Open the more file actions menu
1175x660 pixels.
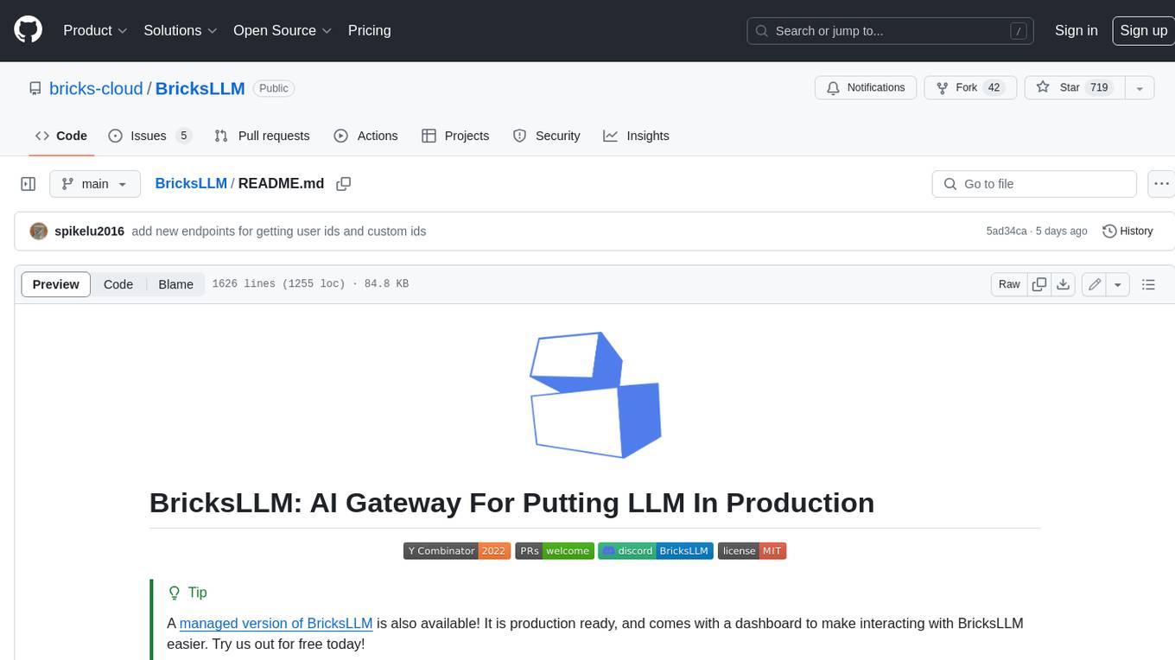coord(1161,184)
